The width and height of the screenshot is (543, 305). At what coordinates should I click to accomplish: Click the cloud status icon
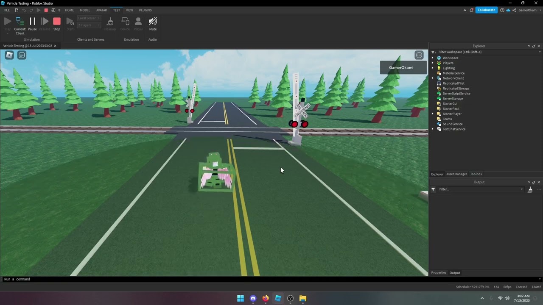(508, 10)
